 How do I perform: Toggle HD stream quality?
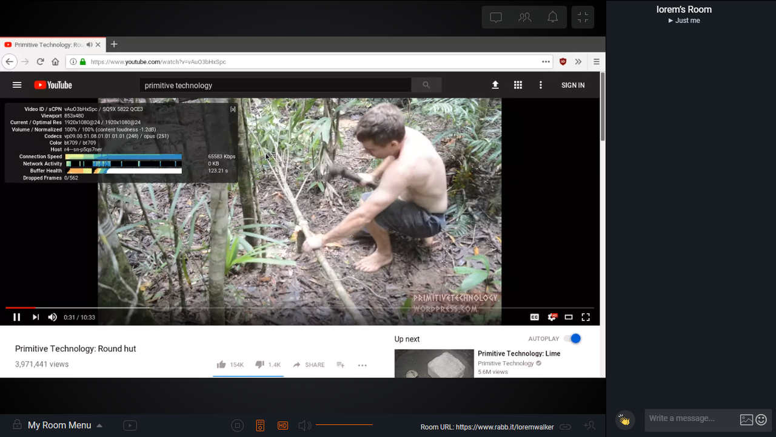coord(283,425)
